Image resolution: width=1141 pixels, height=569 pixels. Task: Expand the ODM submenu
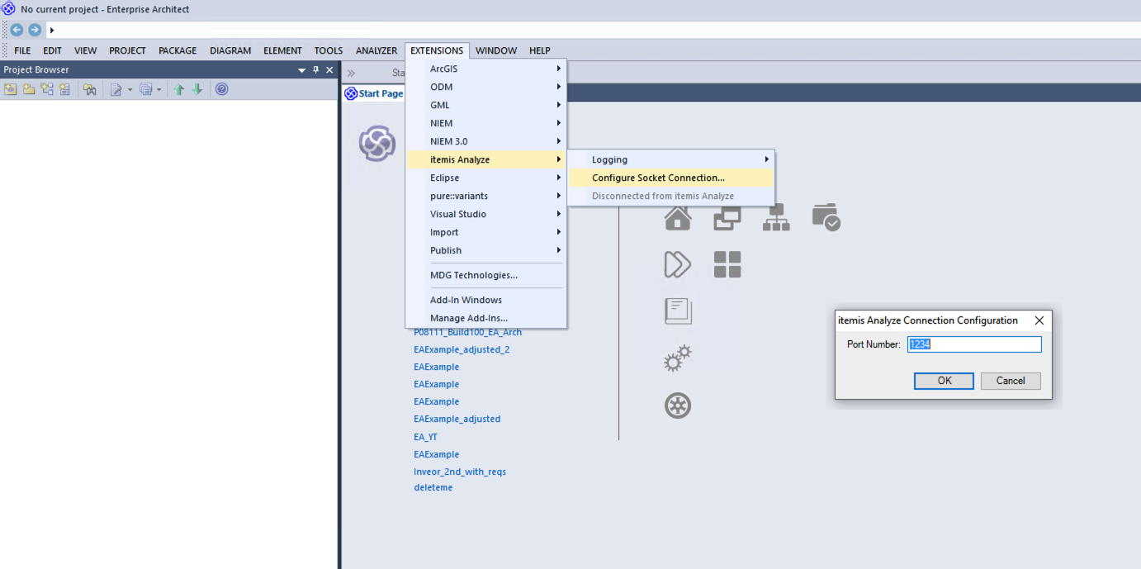[485, 87]
